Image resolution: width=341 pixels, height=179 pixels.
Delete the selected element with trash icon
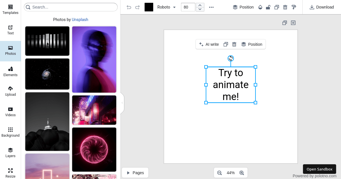[x=285, y=7]
